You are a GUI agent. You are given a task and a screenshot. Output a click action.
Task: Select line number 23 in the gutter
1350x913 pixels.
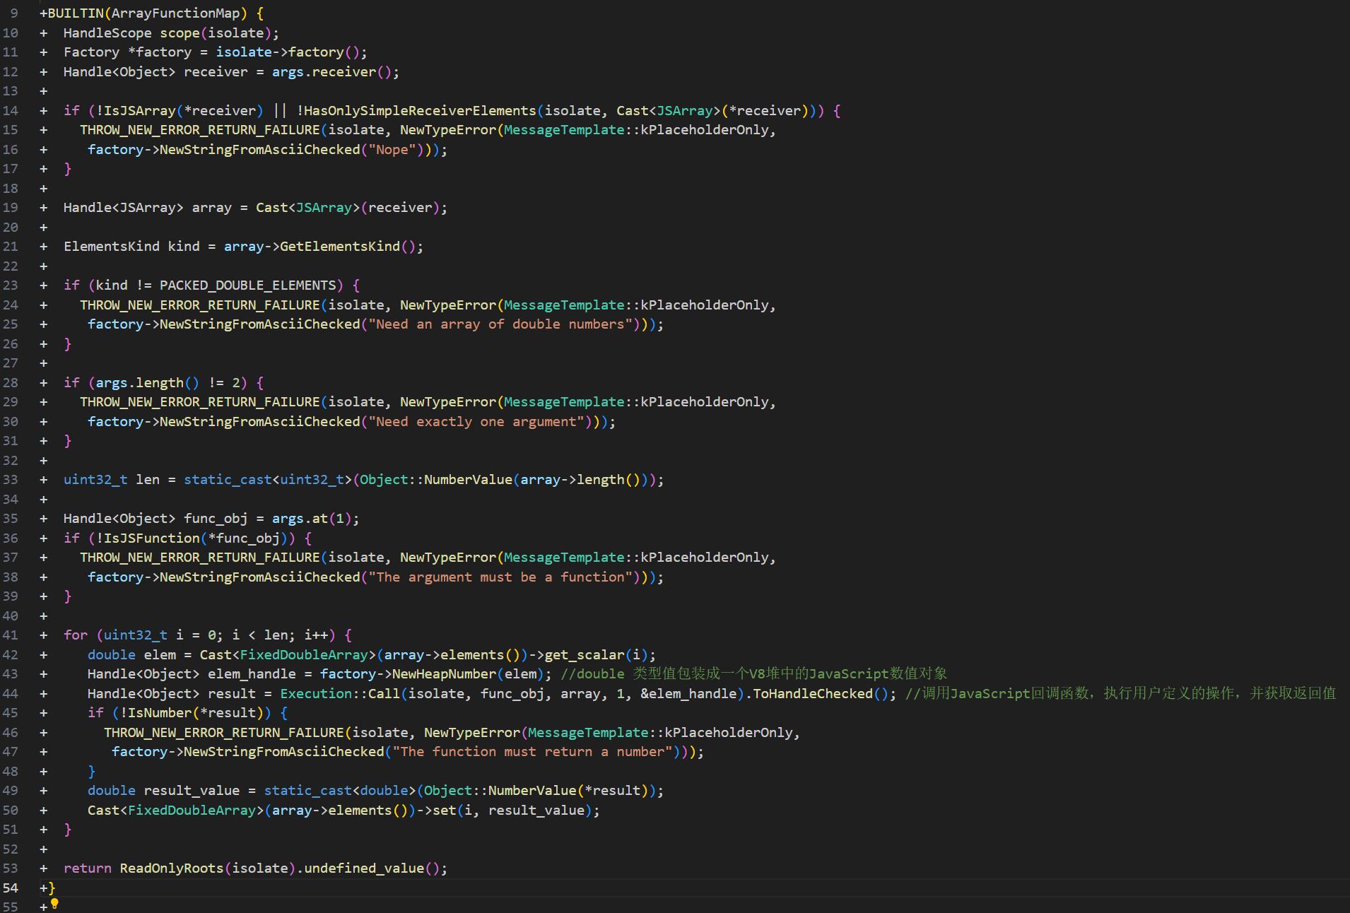tap(11, 285)
